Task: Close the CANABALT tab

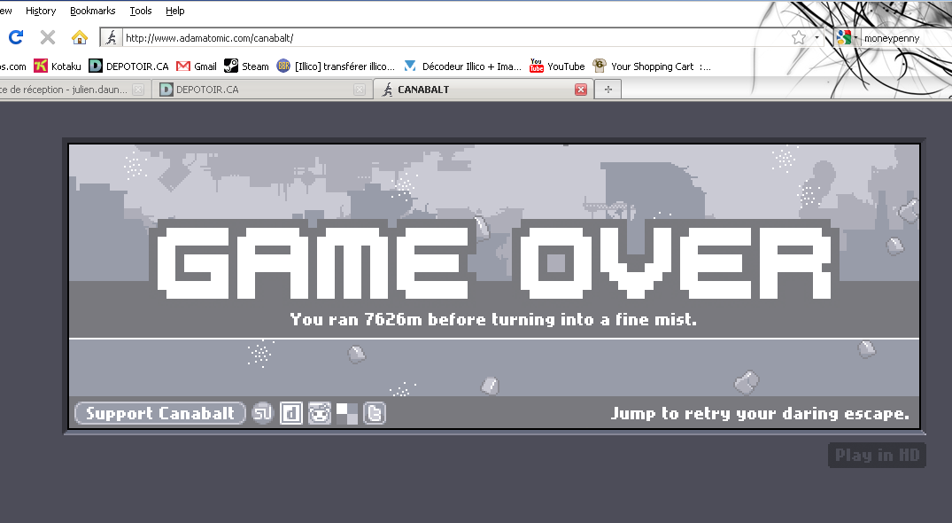Action: coord(581,90)
